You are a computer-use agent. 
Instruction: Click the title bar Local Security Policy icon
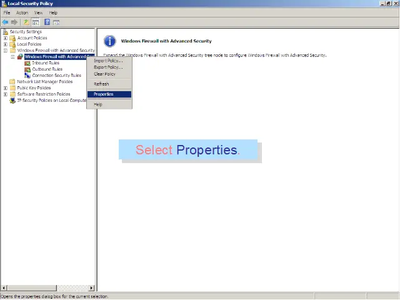(4, 4)
